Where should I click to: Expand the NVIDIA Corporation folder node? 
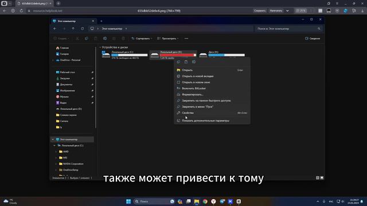tap(56, 164)
